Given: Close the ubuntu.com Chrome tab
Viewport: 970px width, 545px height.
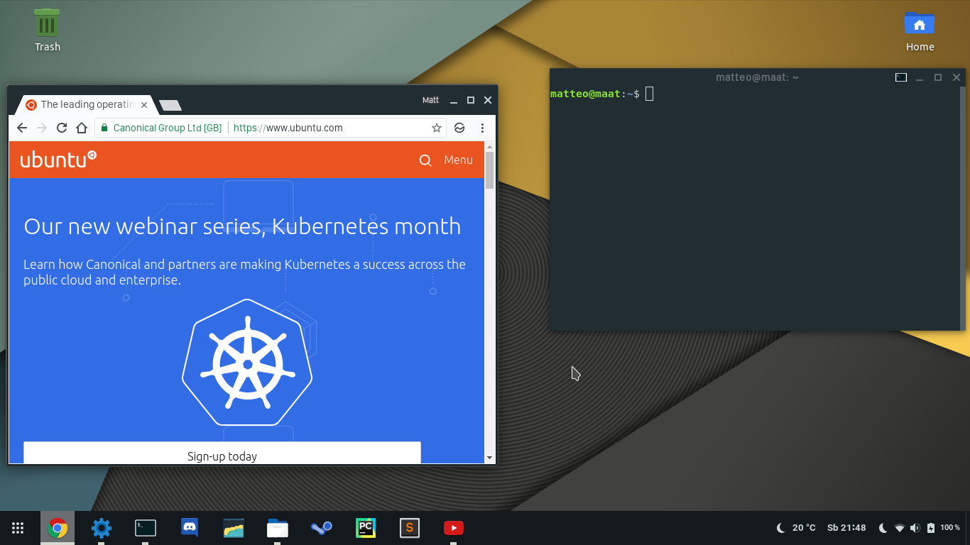Looking at the screenshot, I should (x=144, y=104).
